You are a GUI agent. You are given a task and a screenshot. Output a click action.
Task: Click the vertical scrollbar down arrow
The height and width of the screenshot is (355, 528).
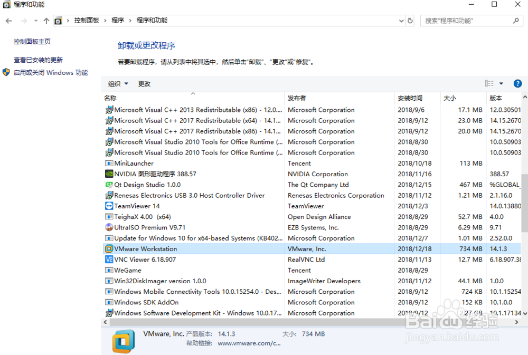[525, 313]
